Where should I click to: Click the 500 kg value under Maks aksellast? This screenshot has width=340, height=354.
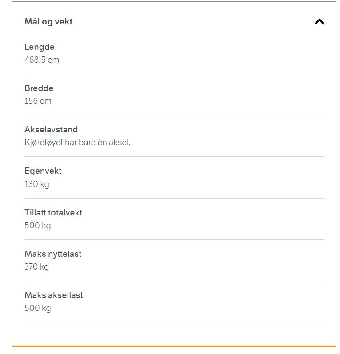[38, 308]
